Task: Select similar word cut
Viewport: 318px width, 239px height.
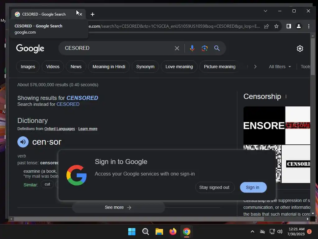Action: (x=47, y=184)
